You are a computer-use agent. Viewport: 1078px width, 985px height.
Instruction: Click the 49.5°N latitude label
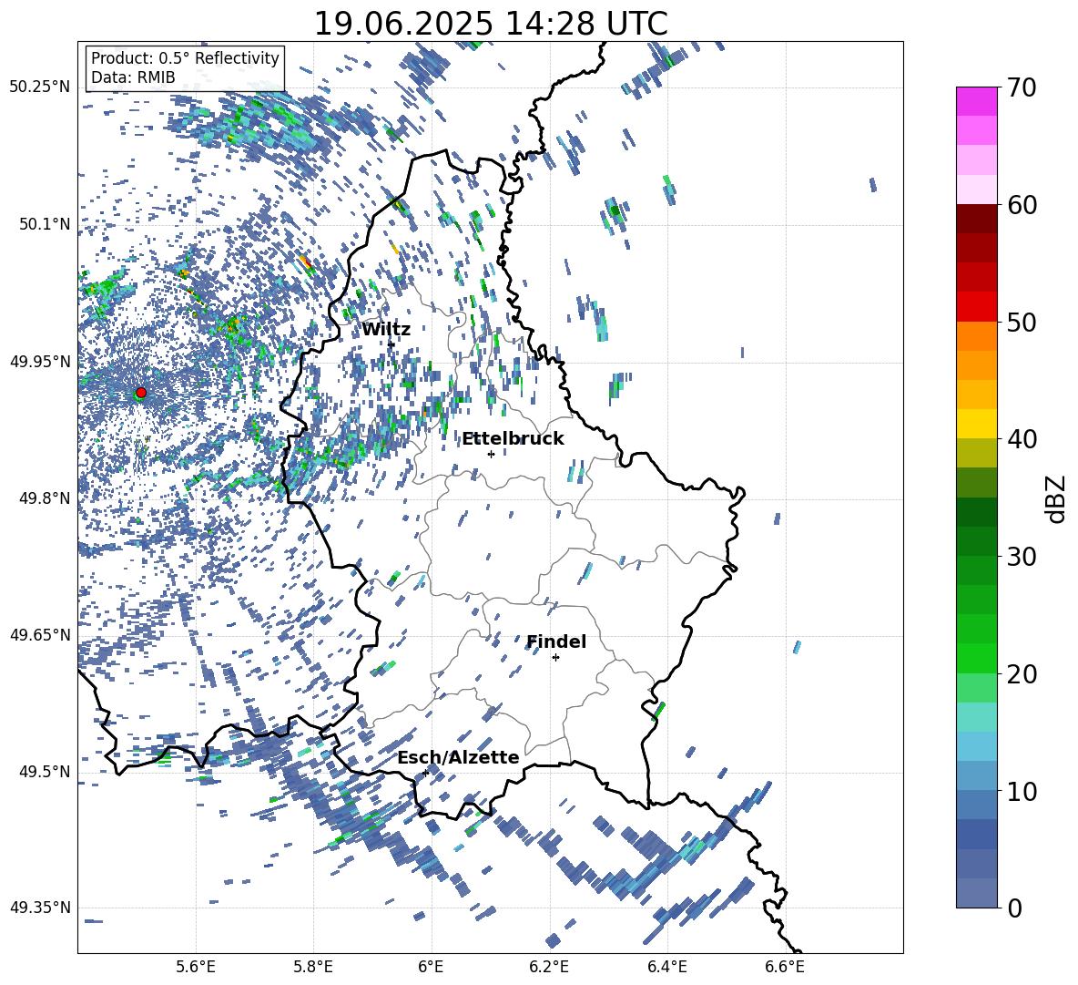[x=44, y=772]
